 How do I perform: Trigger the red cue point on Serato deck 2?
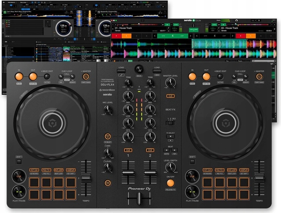click(241, 36)
